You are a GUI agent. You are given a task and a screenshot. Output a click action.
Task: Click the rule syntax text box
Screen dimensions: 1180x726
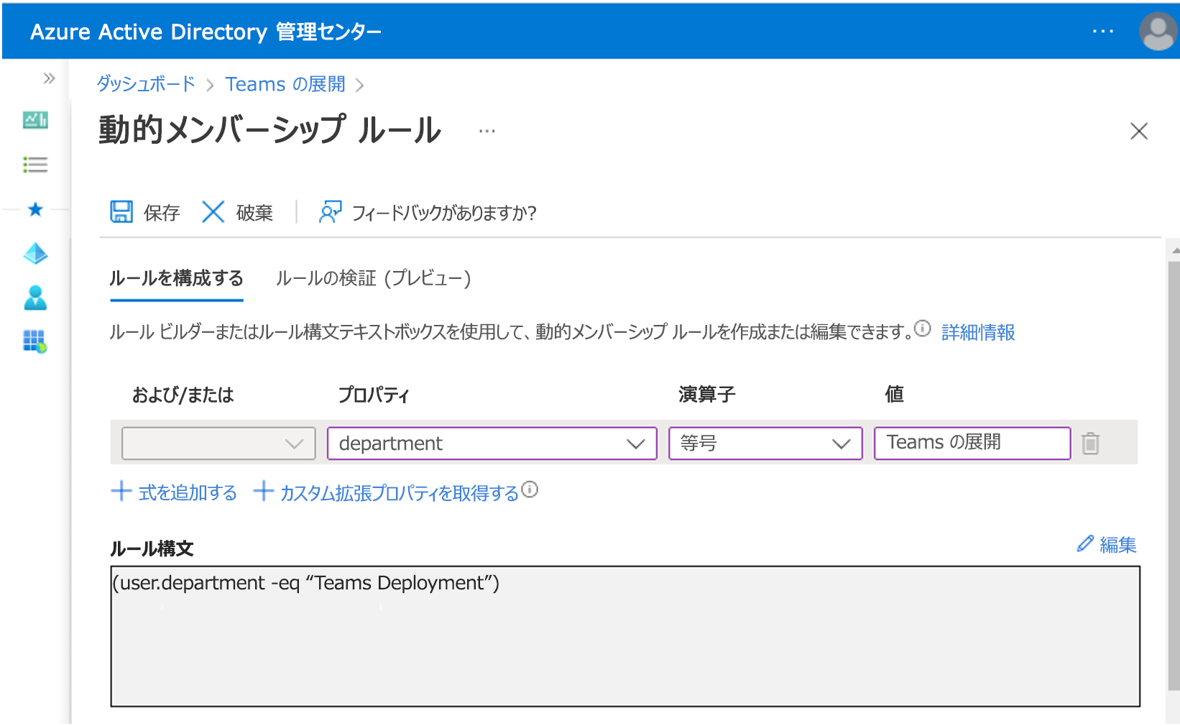point(625,636)
